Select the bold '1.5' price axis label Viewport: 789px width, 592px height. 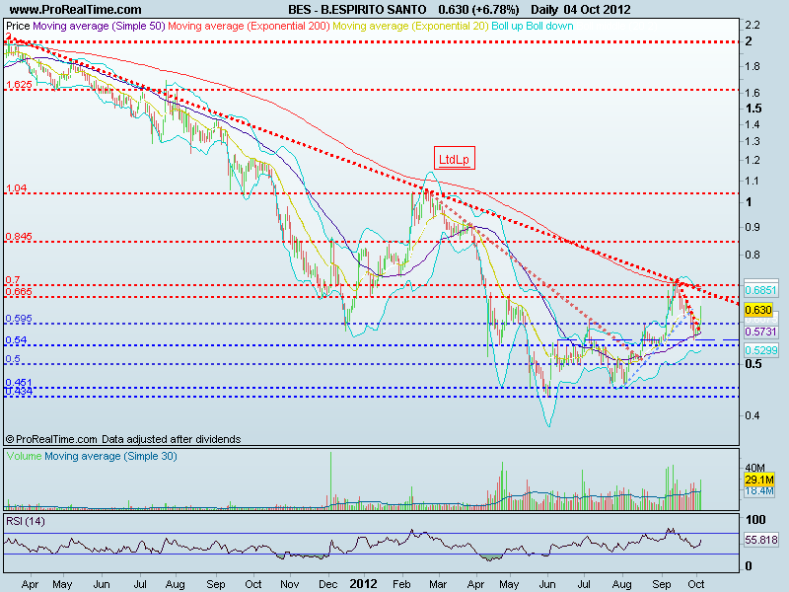pyautogui.click(x=753, y=109)
